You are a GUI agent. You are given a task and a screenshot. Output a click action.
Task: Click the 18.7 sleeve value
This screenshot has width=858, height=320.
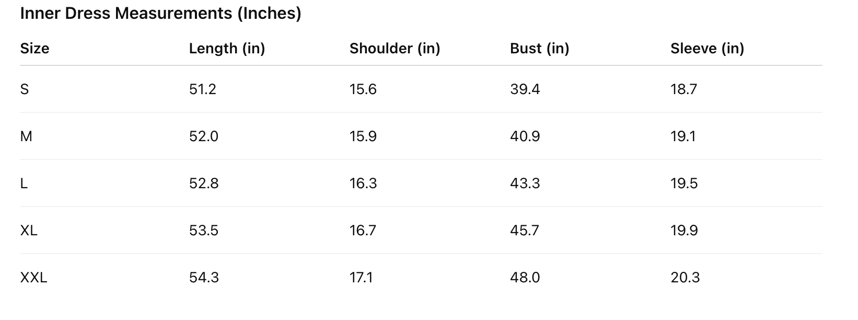[x=683, y=89]
